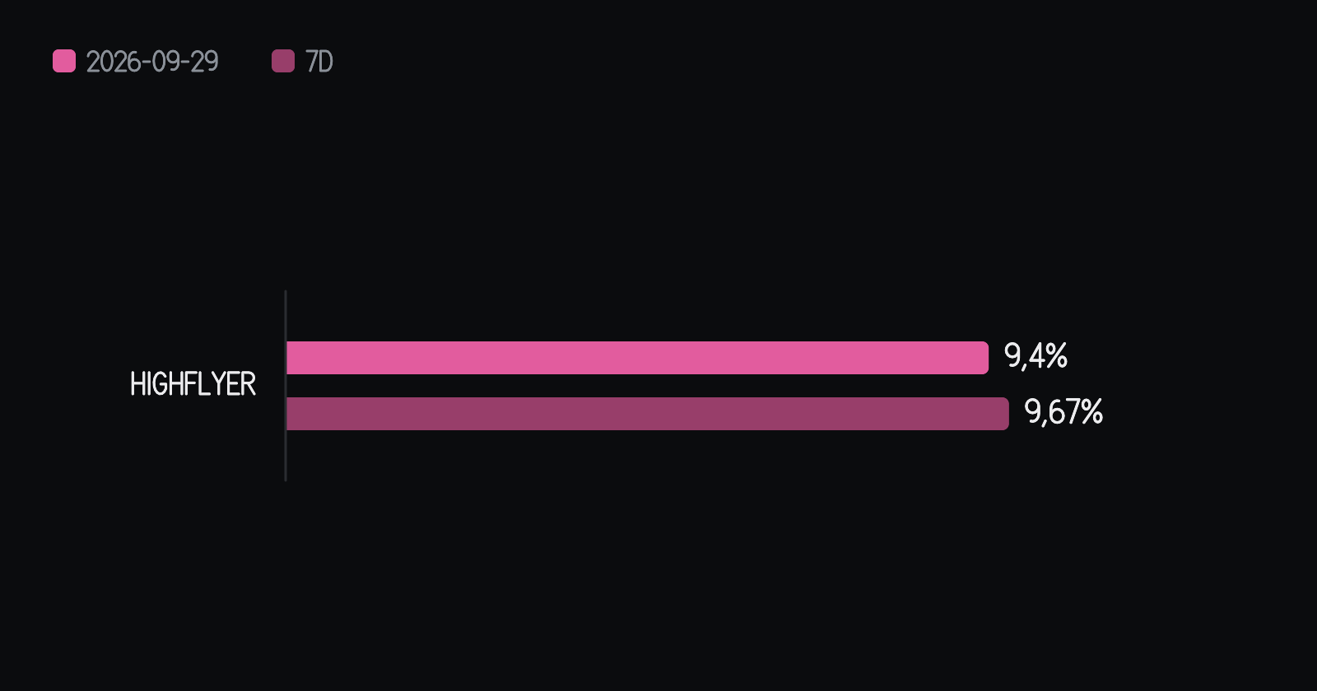Click the dark mauve 7D legend swatch
The height and width of the screenshot is (691, 1317).
click(283, 61)
